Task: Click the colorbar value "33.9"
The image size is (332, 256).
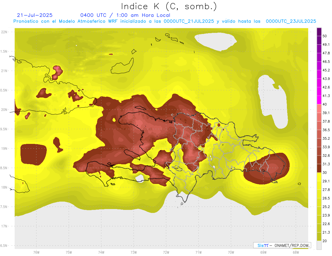Action: 326,147
